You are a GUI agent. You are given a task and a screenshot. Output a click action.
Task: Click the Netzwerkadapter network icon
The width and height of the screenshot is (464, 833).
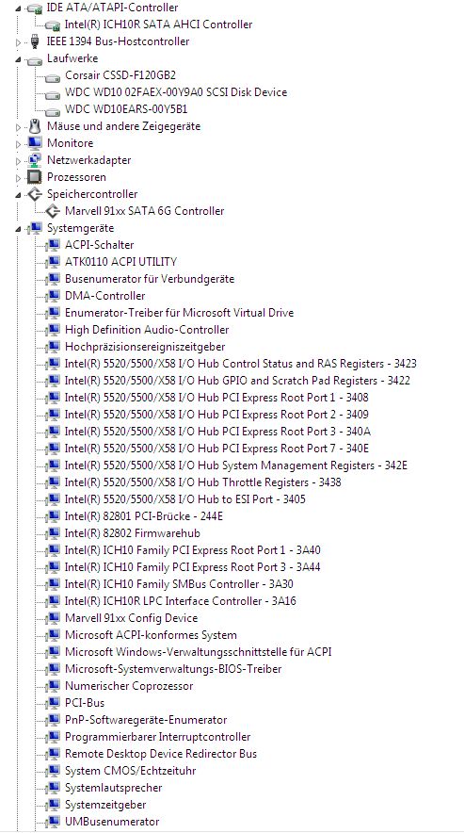[x=35, y=160]
